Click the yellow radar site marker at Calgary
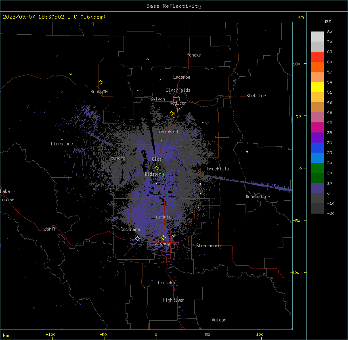348x340 pixels. 164,238
